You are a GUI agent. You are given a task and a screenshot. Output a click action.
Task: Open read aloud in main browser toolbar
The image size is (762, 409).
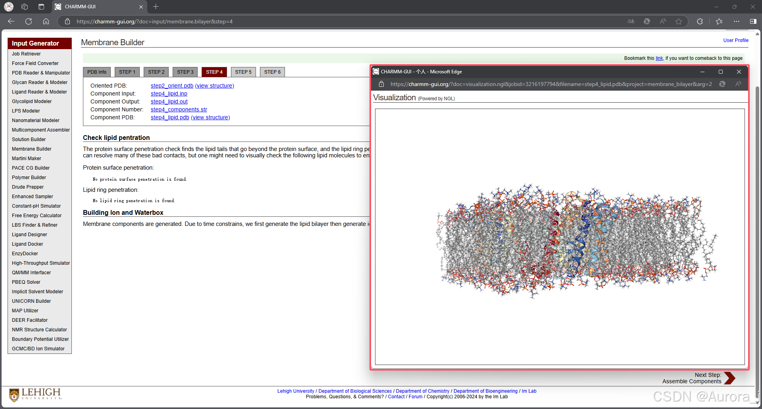[663, 21]
